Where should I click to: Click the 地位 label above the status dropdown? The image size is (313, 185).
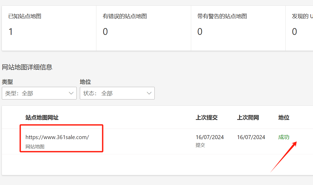click(85, 82)
